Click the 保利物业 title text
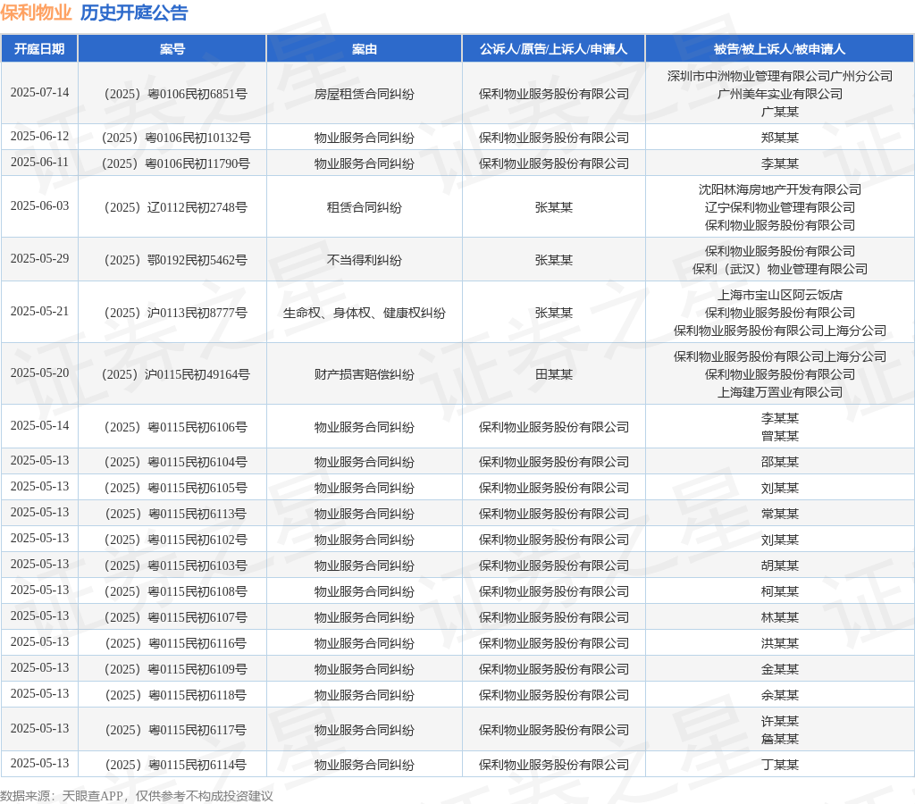 point(36,13)
